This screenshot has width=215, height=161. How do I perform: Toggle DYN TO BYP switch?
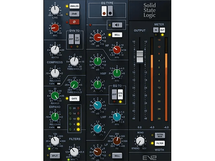tap(71, 39)
